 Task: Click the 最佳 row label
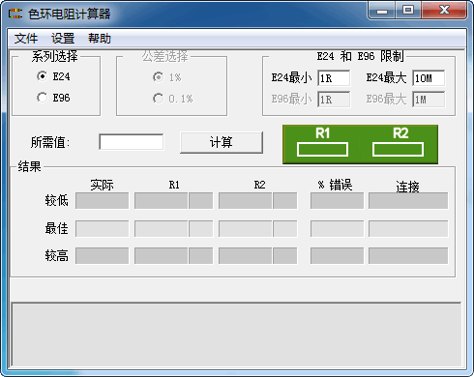coord(57,228)
